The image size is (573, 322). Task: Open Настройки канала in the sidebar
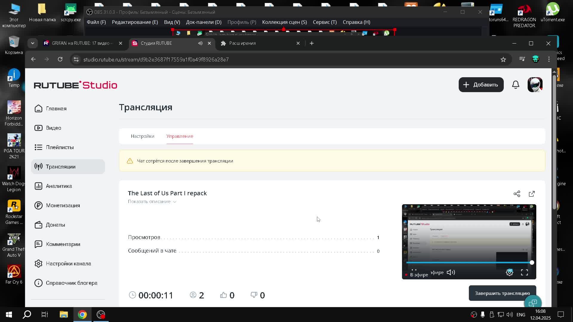click(68, 264)
